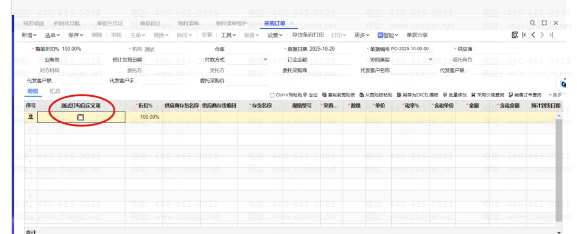
Task: Jump to the first record arrow
Action: [x=525, y=35]
